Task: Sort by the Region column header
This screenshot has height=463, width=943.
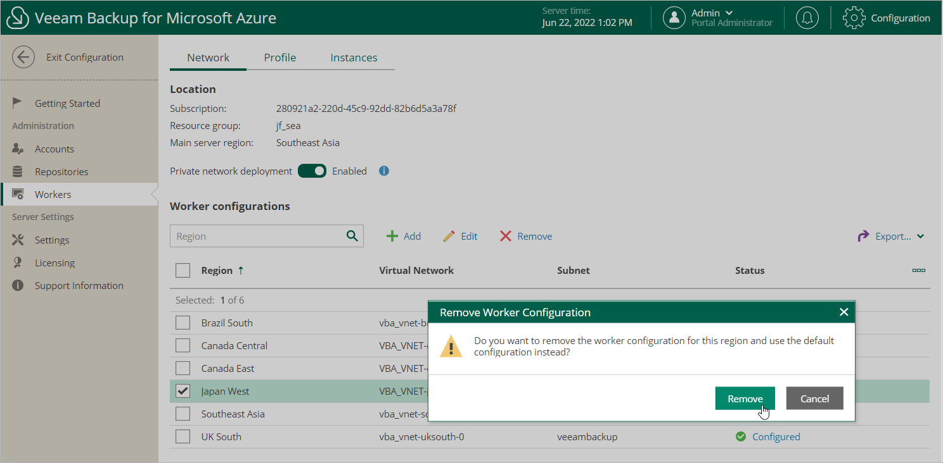Action: pos(217,270)
